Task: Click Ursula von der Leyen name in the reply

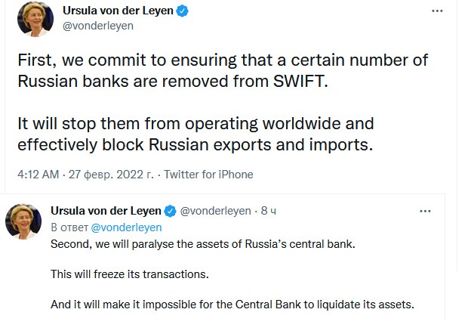Action: point(106,211)
